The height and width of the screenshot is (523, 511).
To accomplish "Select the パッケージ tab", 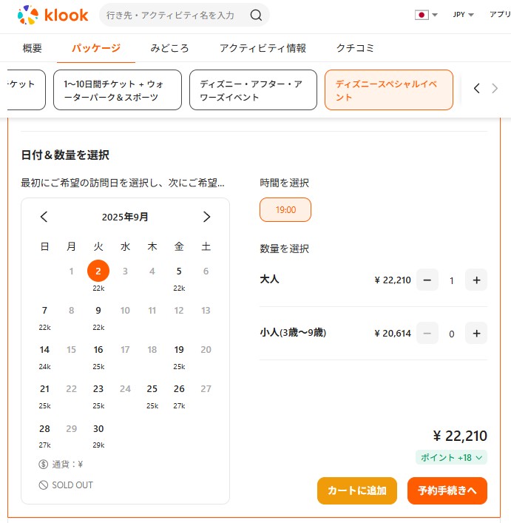I will tap(96, 48).
